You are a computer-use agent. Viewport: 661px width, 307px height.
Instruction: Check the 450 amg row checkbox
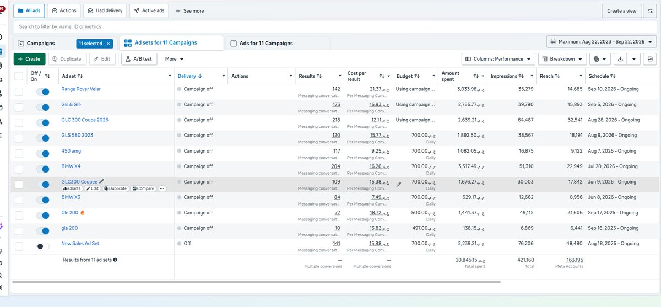[x=19, y=154]
